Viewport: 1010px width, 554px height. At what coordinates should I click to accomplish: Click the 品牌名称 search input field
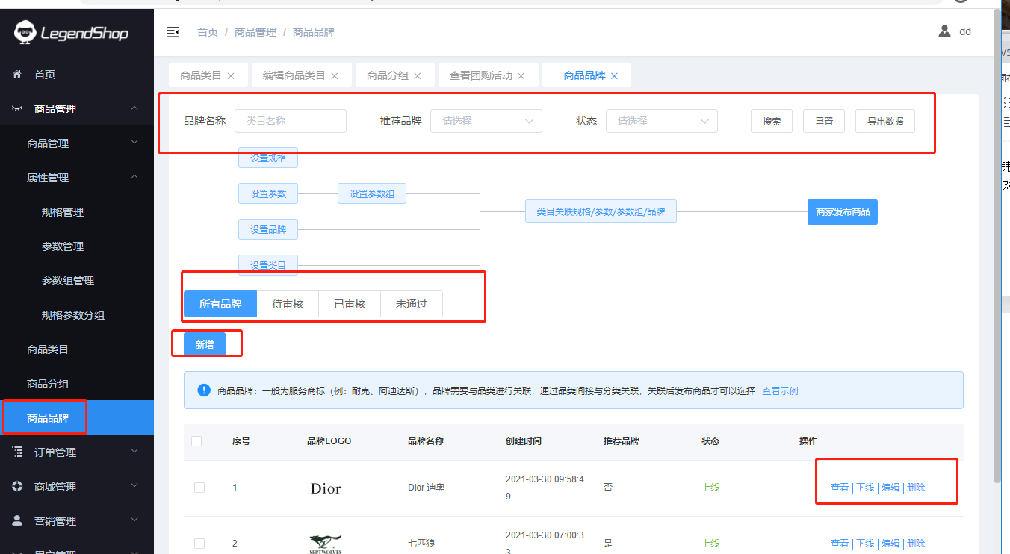[x=291, y=121]
